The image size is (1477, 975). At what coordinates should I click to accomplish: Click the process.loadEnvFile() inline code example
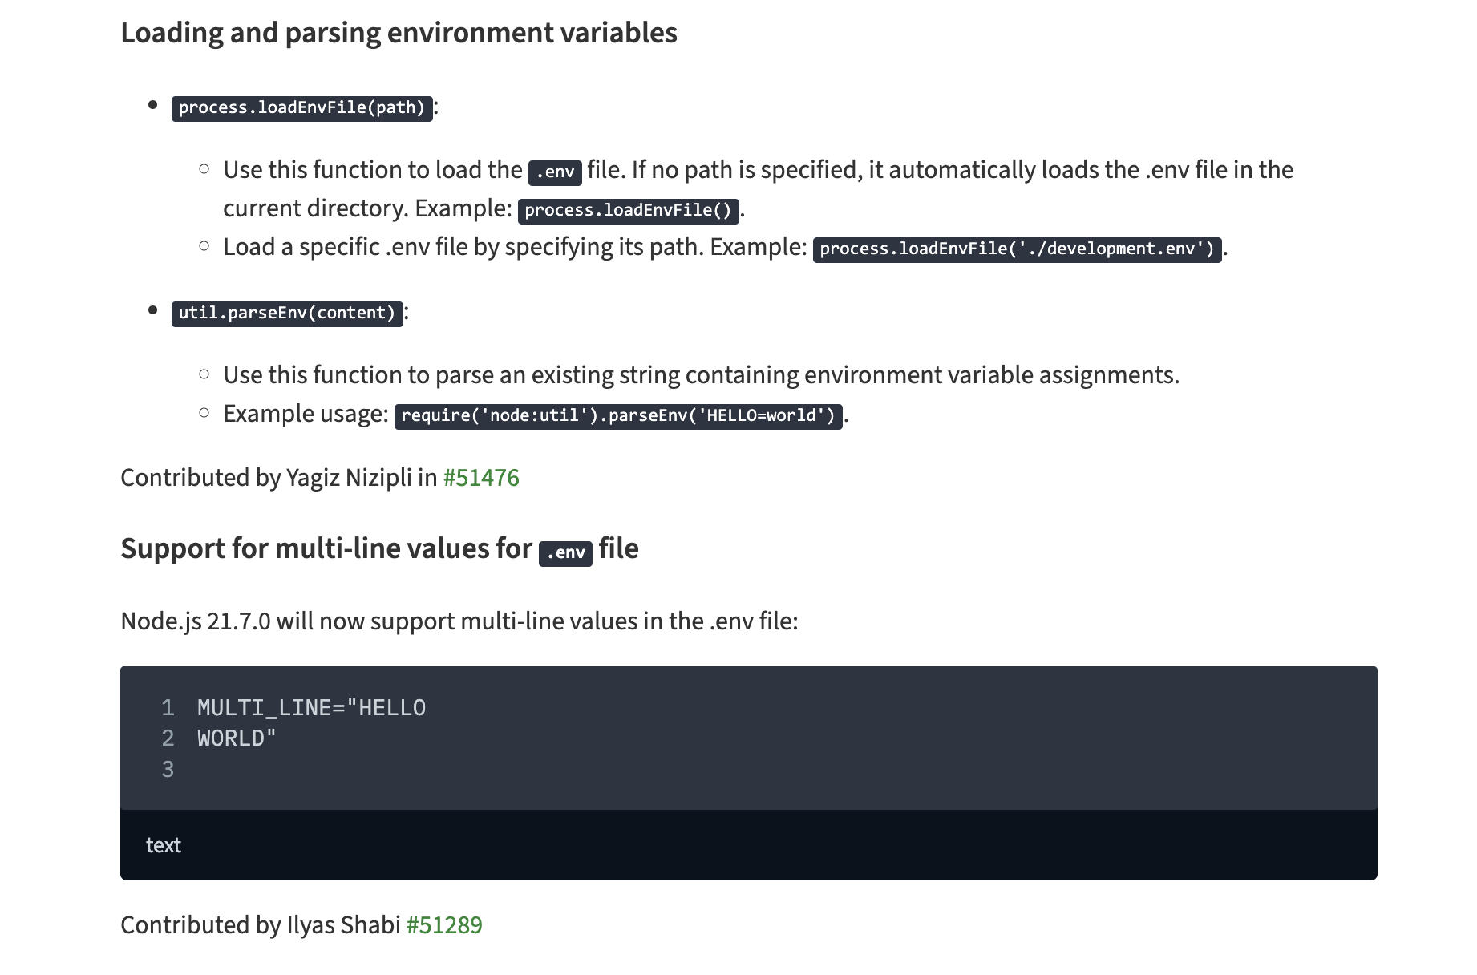point(628,211)
